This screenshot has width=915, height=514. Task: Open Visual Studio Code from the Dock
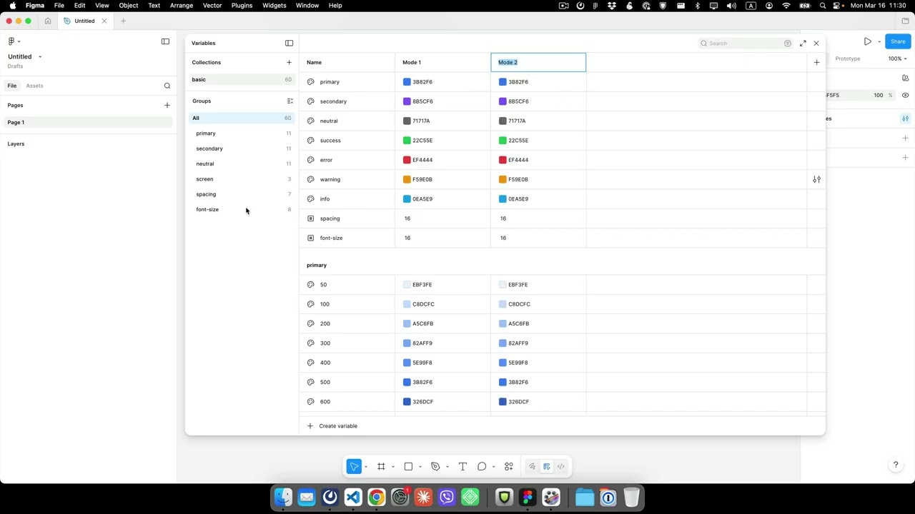[x=353, y=497]
